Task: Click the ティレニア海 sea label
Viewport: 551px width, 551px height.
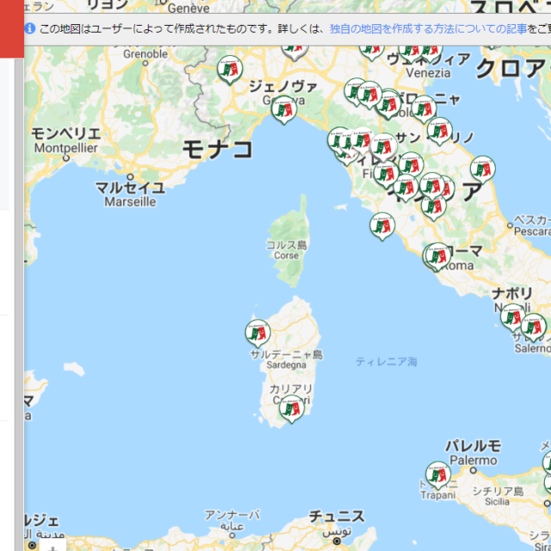Action: (x=387, y=362)
